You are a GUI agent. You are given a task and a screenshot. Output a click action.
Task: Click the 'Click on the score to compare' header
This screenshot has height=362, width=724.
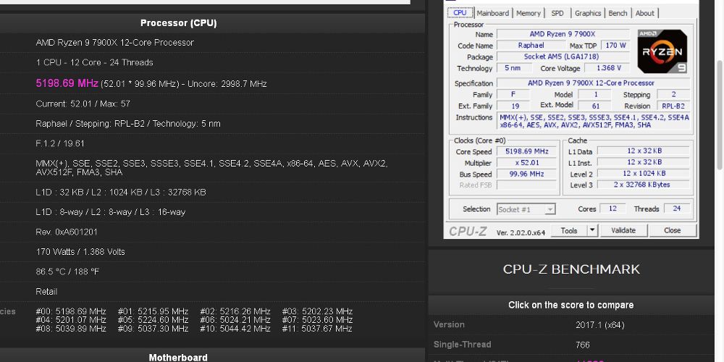pyautogui.click(x=571, y=306)
